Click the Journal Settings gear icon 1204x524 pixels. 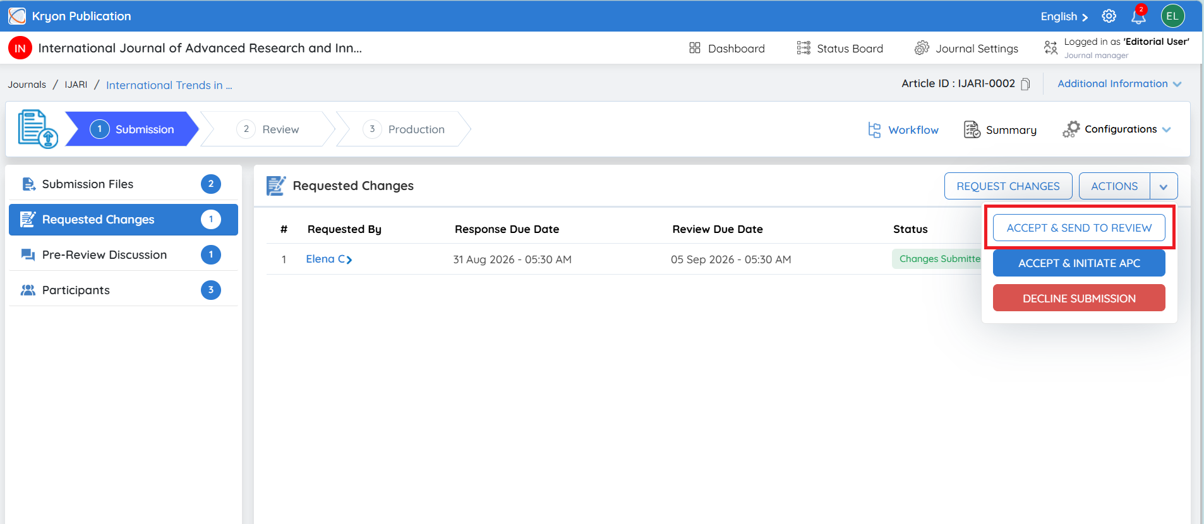pos(922,48)
